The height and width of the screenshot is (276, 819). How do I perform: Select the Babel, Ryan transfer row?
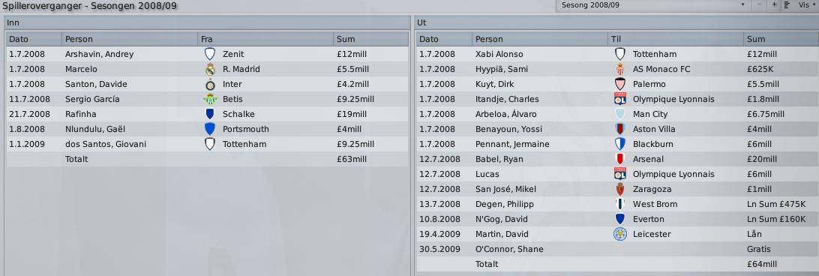617,159
